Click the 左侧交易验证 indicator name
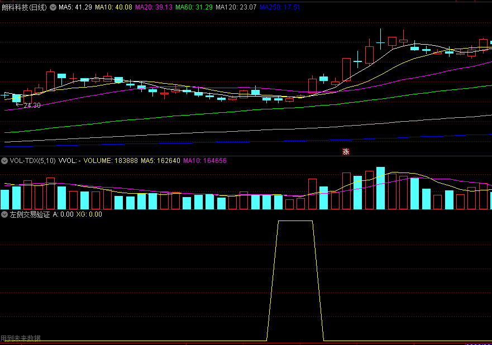 (x=30, y=214)
